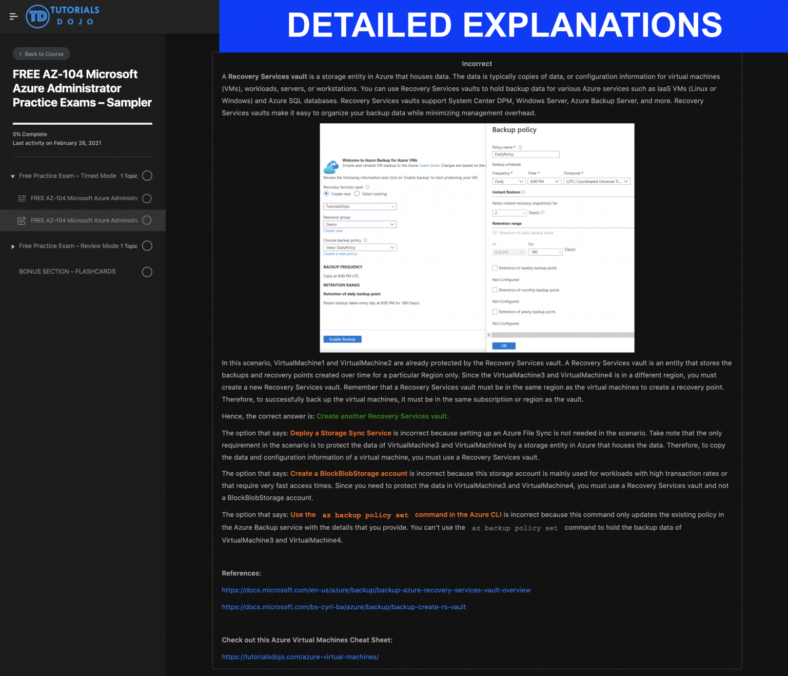Open the highlighted AZ-104 quiz lesson
The width and height of the screenshot is (788, 676).
pyautogui.click(x=84, y=221)
